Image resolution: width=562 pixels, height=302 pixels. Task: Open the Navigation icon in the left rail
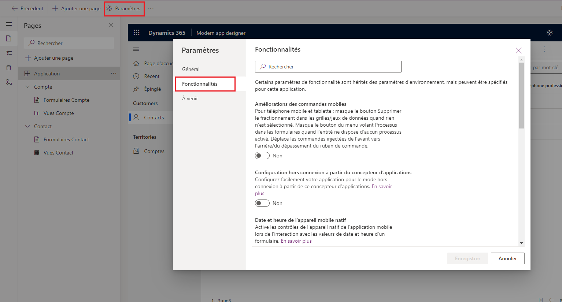pyautogui.click(x=9, y=52)
